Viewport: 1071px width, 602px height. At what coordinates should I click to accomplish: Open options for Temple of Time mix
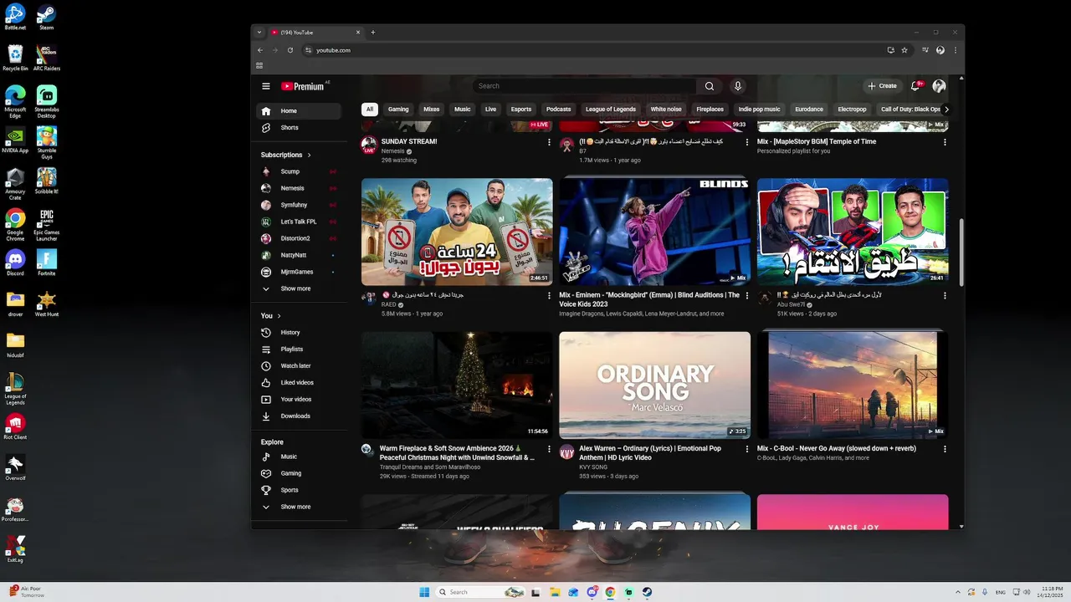945,142
